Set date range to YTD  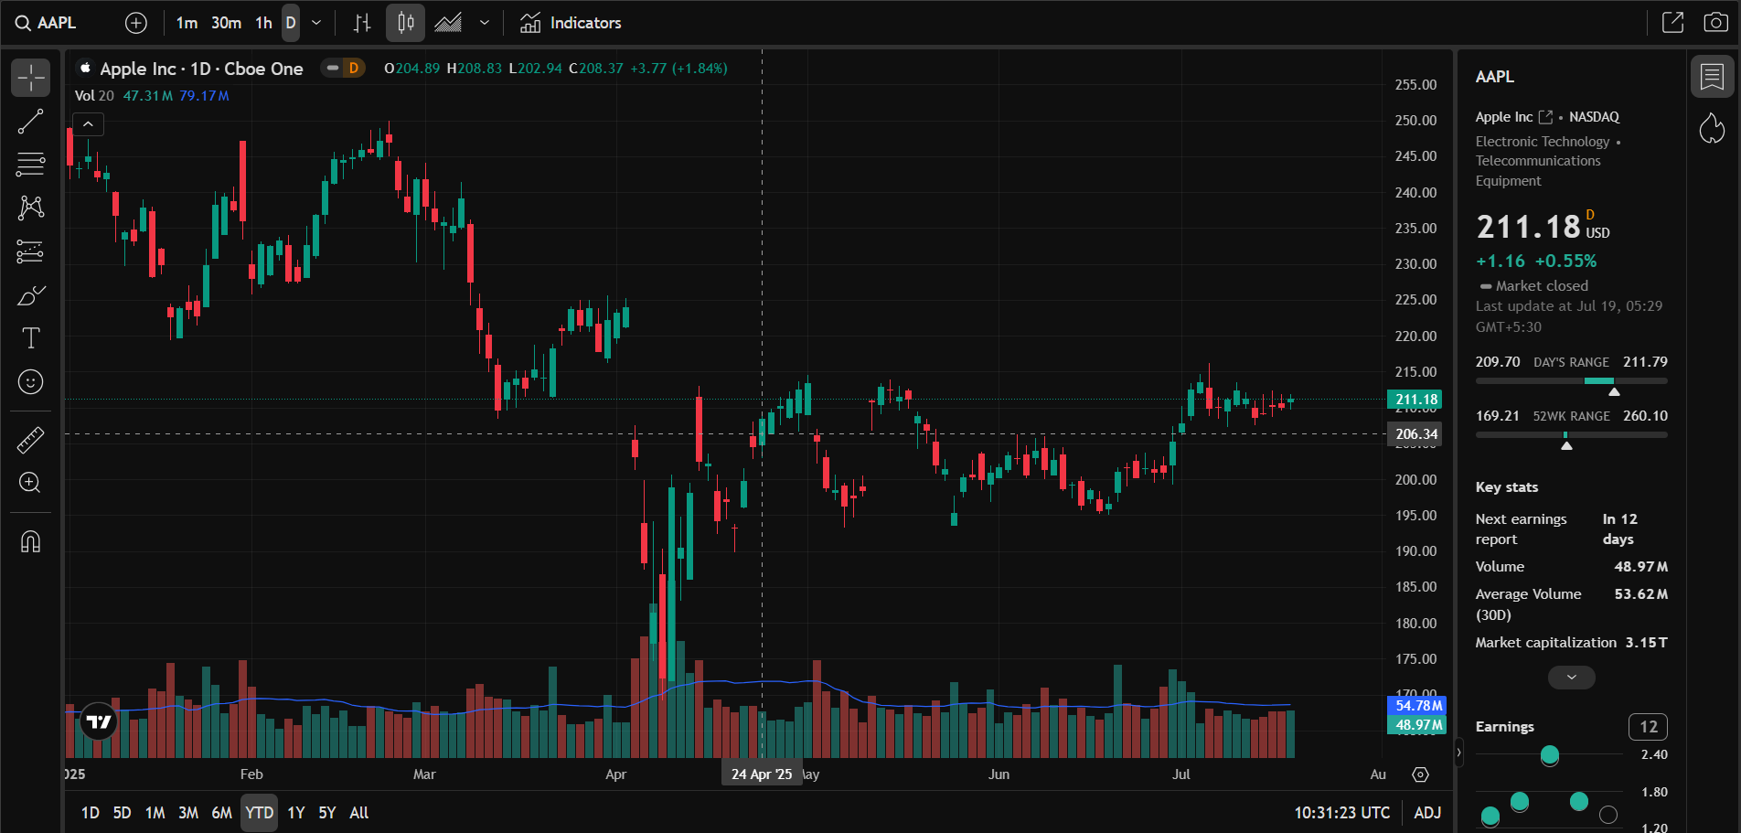(260, 813)
